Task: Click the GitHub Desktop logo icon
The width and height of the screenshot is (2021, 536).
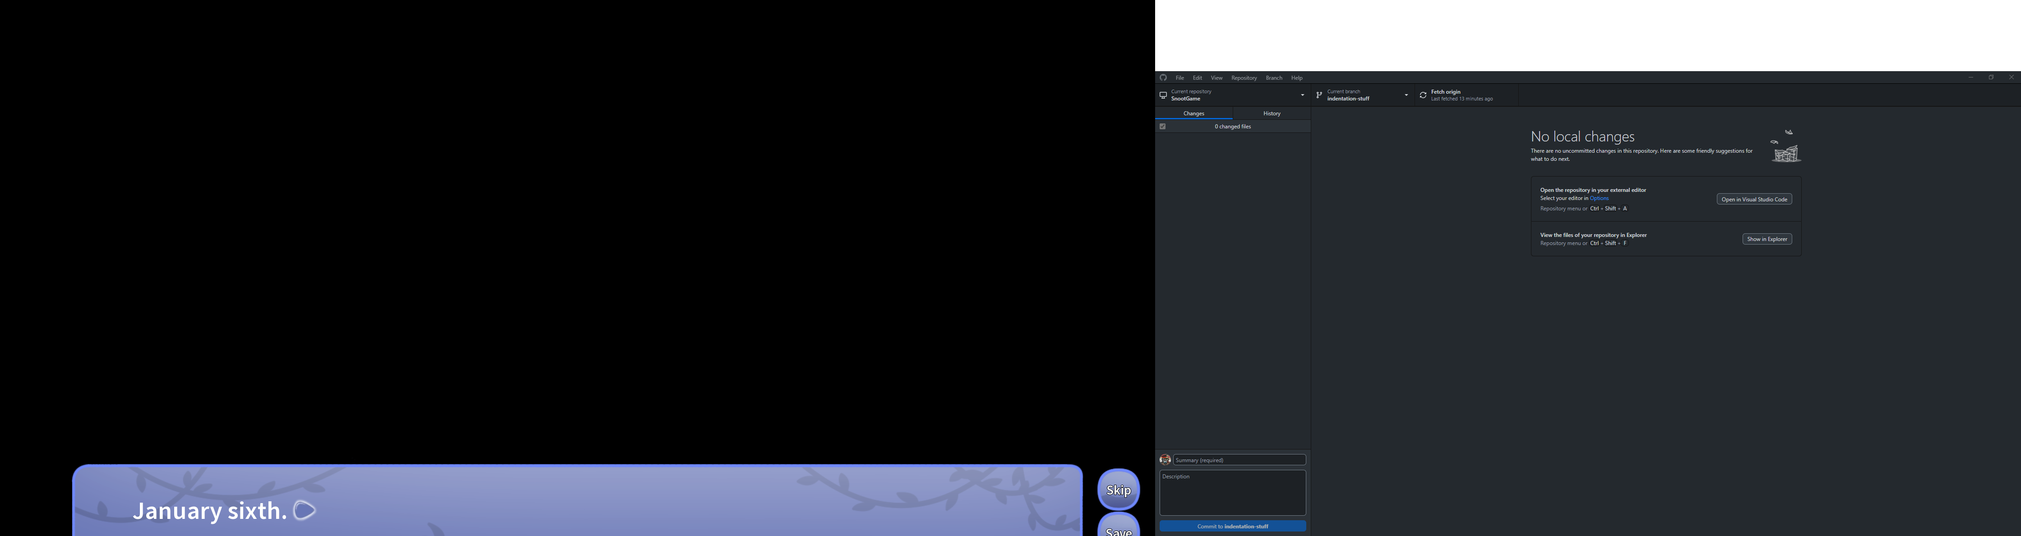Action: click(x=1164, y=77)
